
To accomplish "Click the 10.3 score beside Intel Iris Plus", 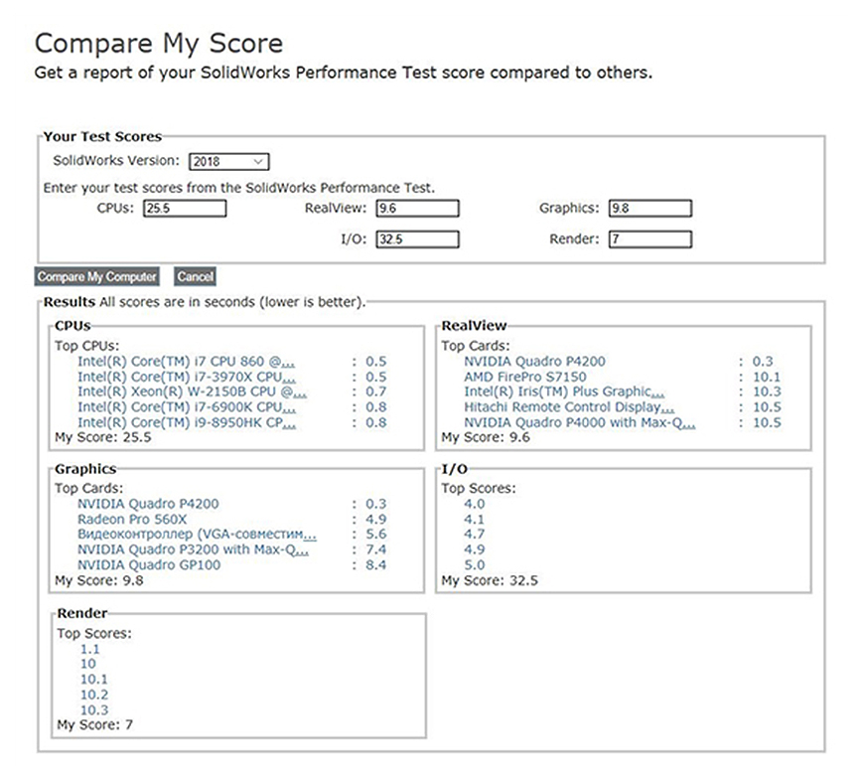I will point(767,391).
